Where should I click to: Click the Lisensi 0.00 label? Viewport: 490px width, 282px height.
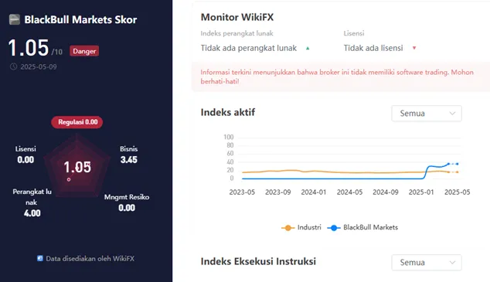[26, 155]
